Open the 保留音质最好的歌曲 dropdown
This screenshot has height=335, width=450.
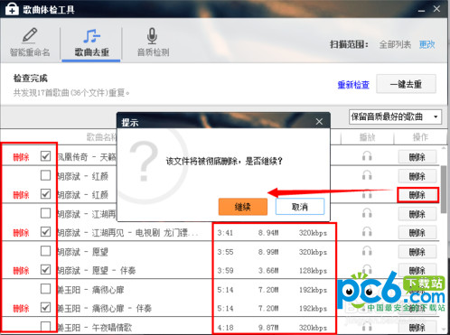click(395, 116)
